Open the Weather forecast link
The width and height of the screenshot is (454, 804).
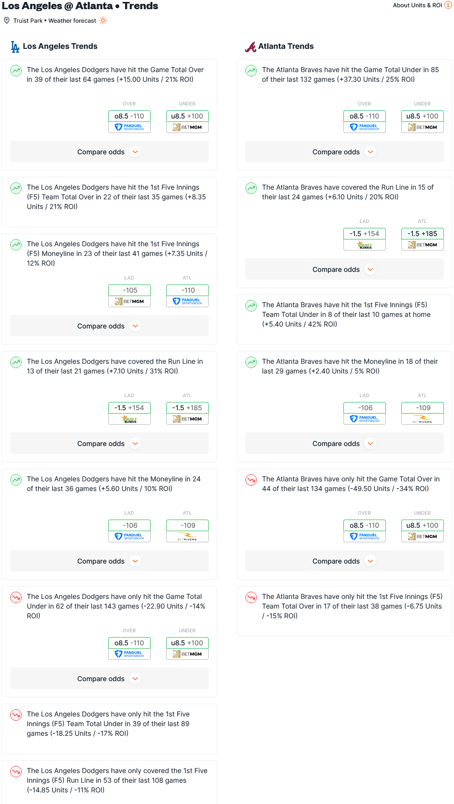[x=72, y=21]
